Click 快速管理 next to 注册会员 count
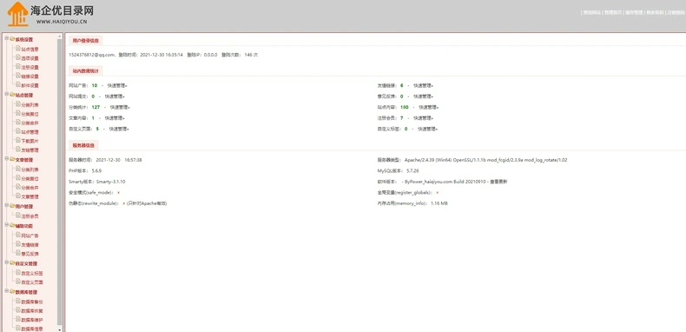This screenshot has width=686, height=332. 424,118
